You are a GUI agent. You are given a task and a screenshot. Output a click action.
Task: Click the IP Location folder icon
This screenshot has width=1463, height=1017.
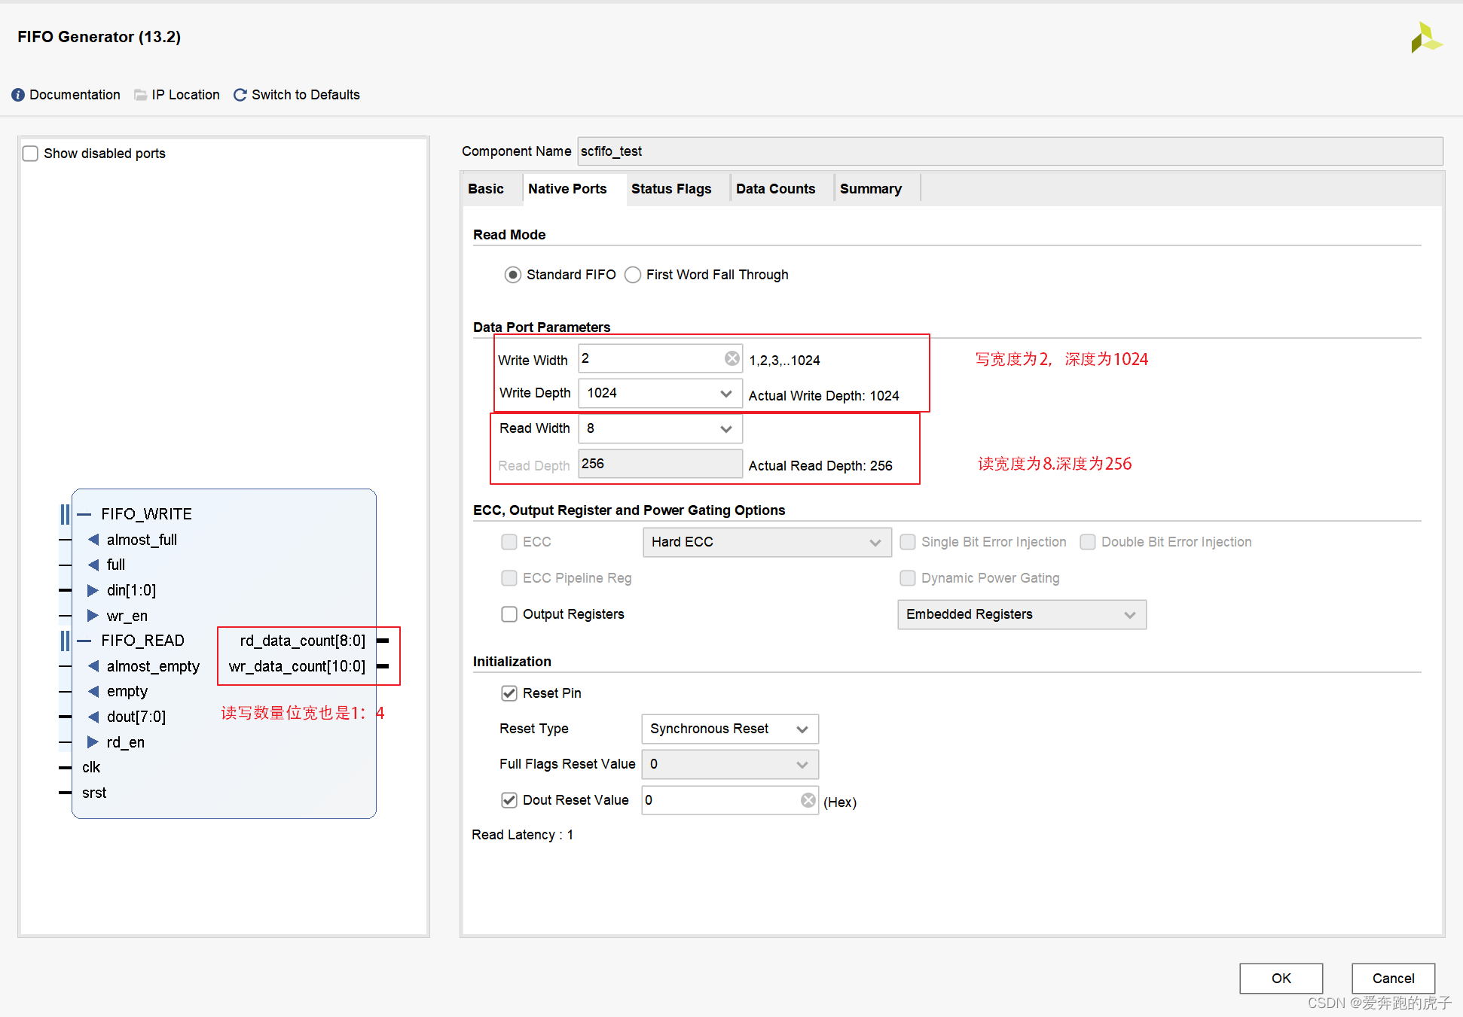coord(140,95)
